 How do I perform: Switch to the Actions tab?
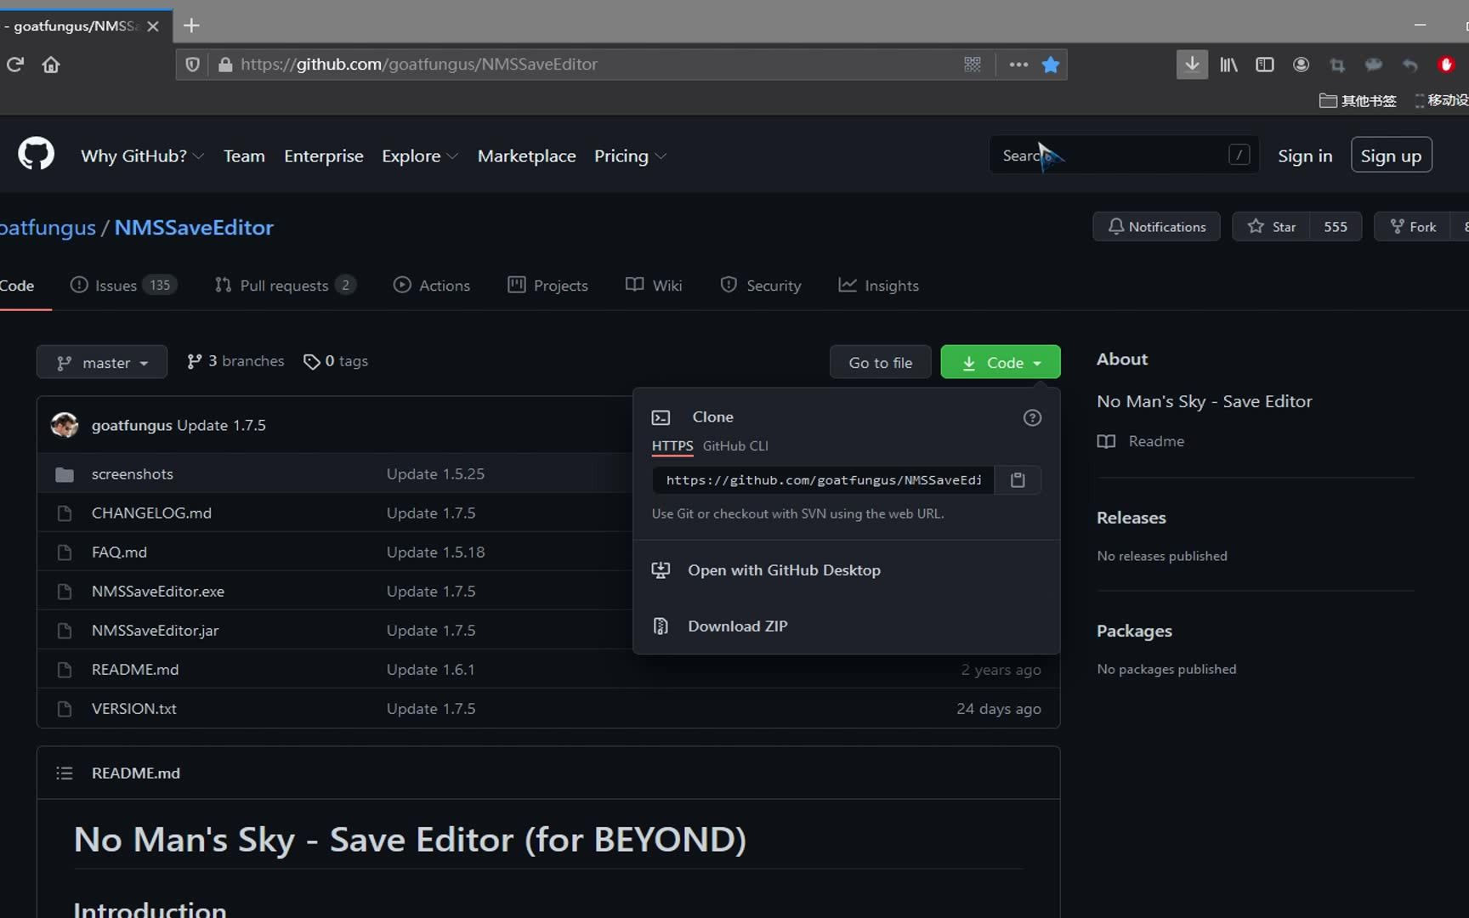click(x=431, y=285)
